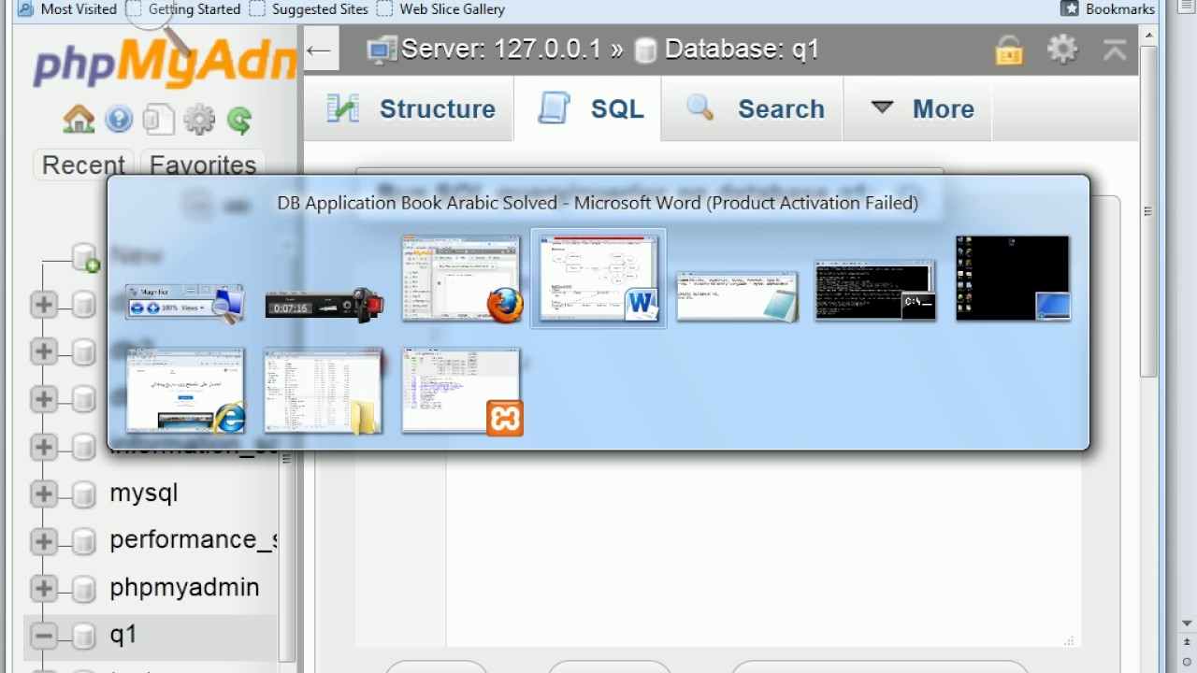
Task: Switch to screen recorder camera thumbnail
Action: (324, 305)
